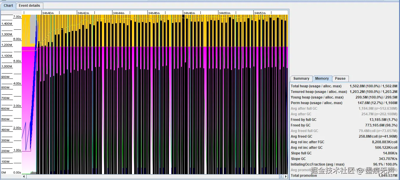Viewport: 400px width, 180px height.
Task: Switch to the Event details tab
Action: pyautogui.click(x=29, y=6)
